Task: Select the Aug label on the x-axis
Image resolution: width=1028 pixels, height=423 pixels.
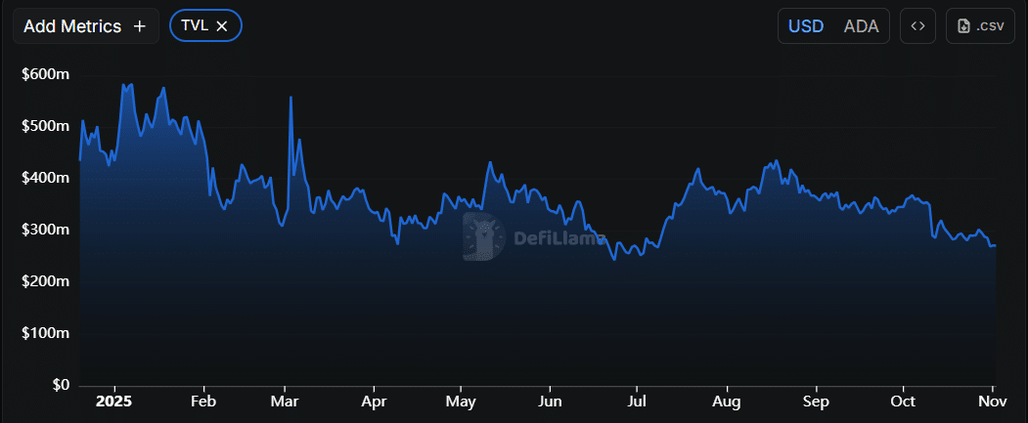Action: pyautogui.click(x=726, y=402)
